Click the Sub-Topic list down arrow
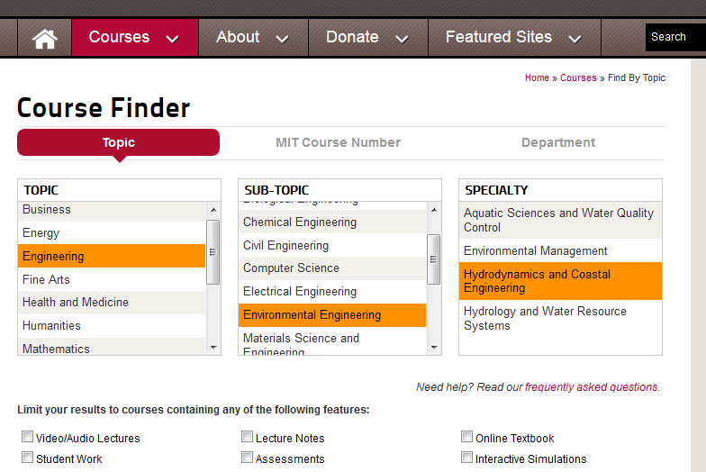706x472 pixels. tap(434, 347)
